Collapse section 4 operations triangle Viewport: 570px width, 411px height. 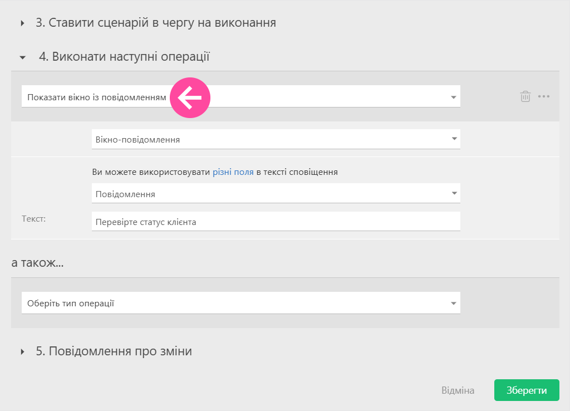(x=23, y=57)
